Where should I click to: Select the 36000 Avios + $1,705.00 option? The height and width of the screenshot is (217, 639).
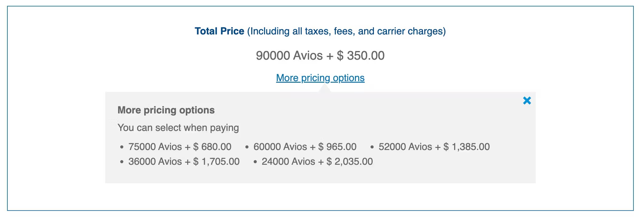click(x=184, y=161)
